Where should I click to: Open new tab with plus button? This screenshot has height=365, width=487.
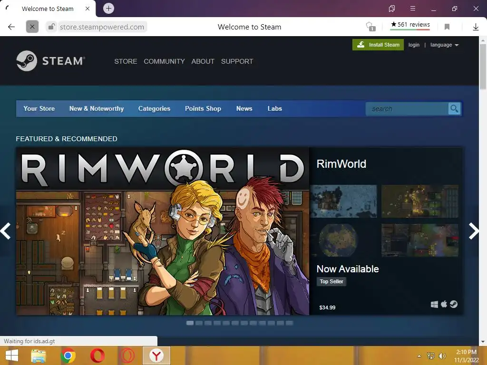click(x=108, y=9)
